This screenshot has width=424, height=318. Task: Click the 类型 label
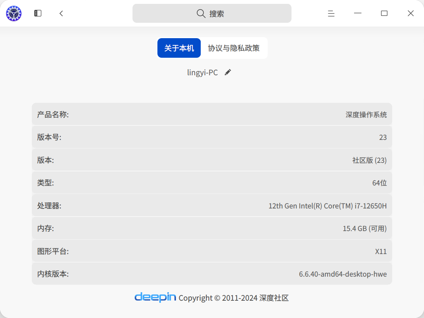(46, 183)
